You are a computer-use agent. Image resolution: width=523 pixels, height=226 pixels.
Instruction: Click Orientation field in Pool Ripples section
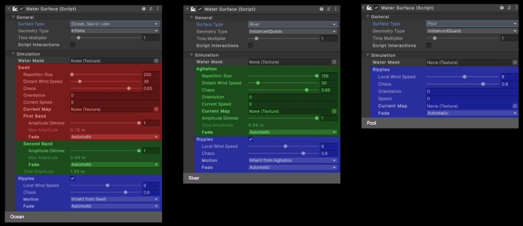472,92
